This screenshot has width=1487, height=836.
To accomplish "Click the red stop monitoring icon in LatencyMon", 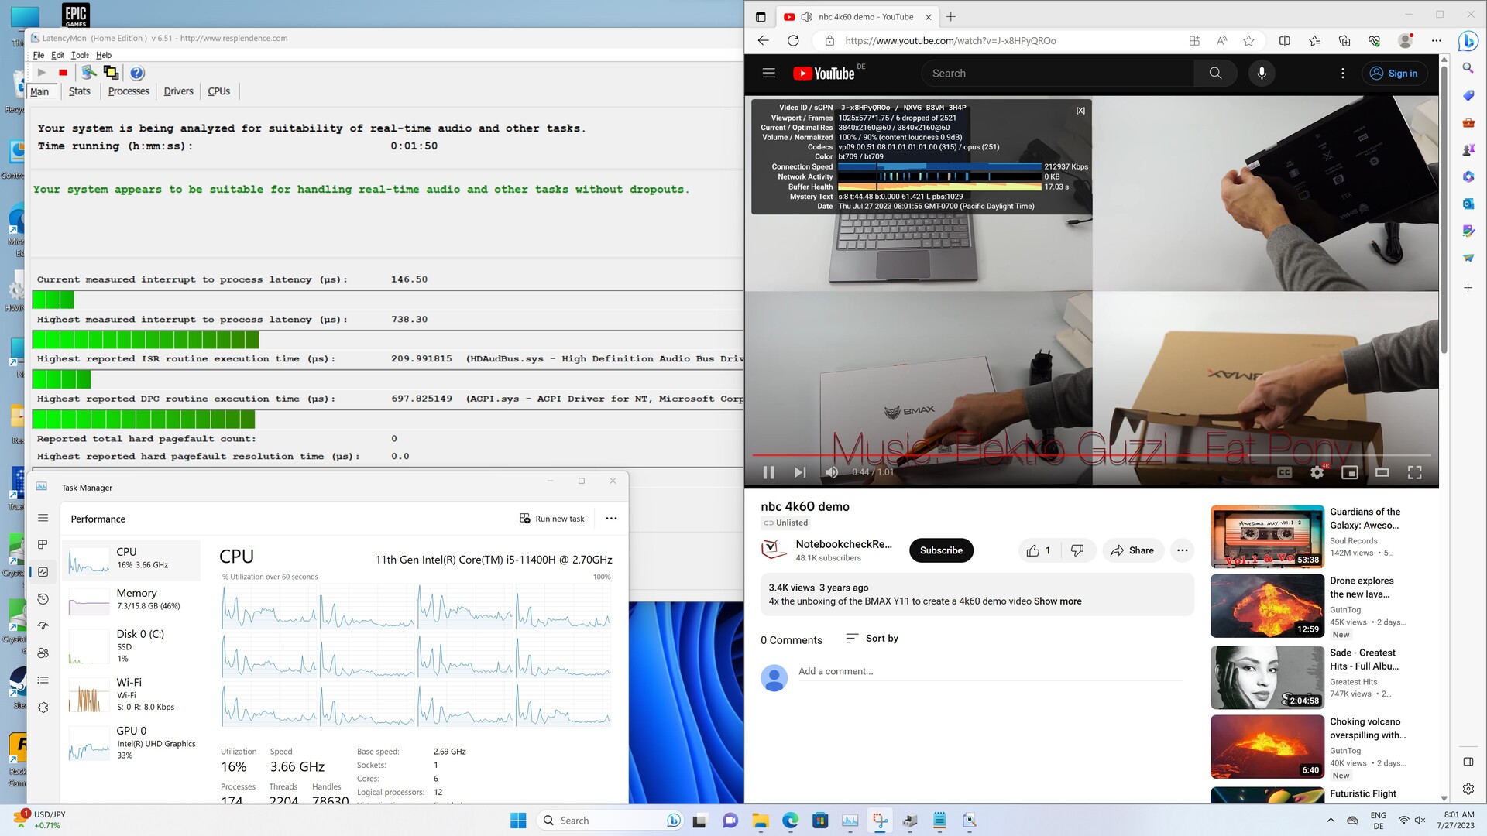I will pyautogui.click(x=63, y=73).
